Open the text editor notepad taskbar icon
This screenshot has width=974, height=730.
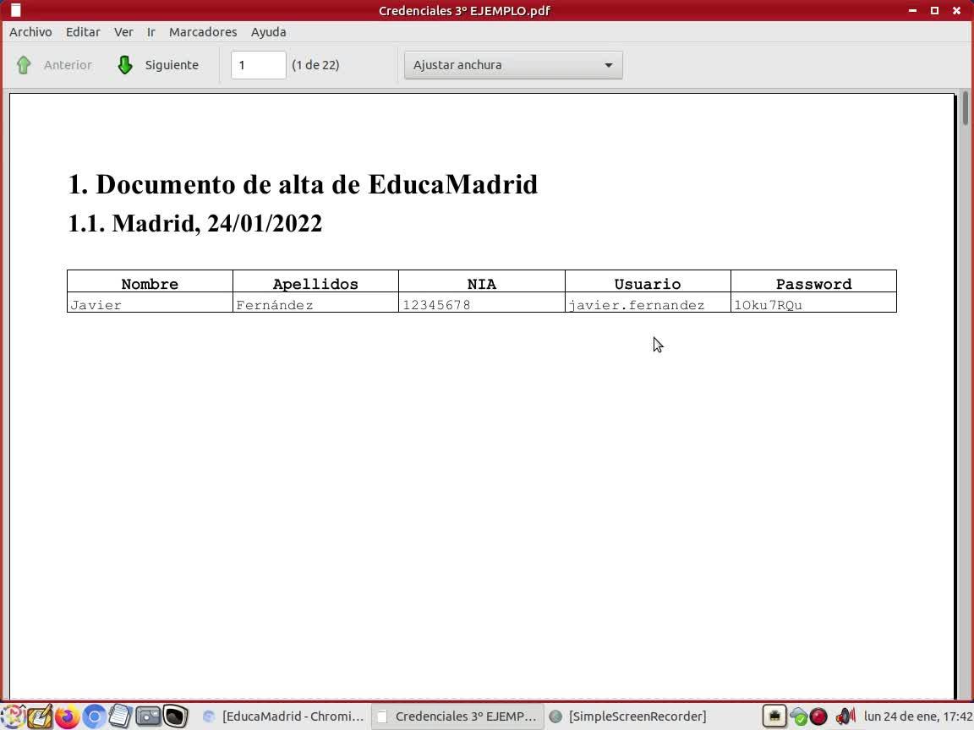coord(121,716)
